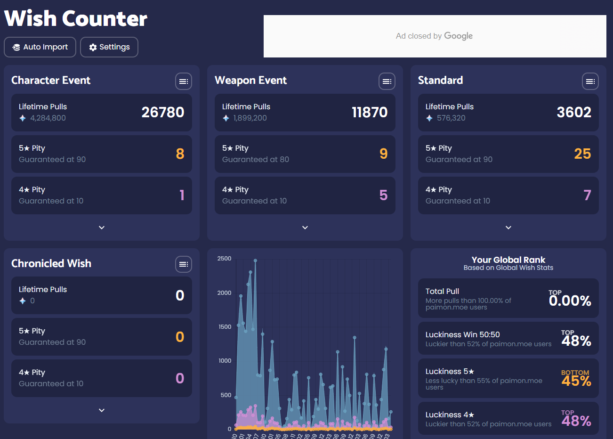613x439 pixels.
Task: Click Your Global Rank heading
Action: (x=508, y=260)
